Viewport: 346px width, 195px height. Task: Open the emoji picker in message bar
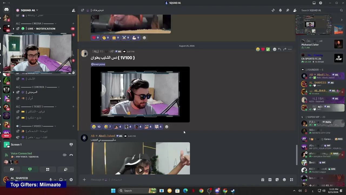(x=284, y=180)
